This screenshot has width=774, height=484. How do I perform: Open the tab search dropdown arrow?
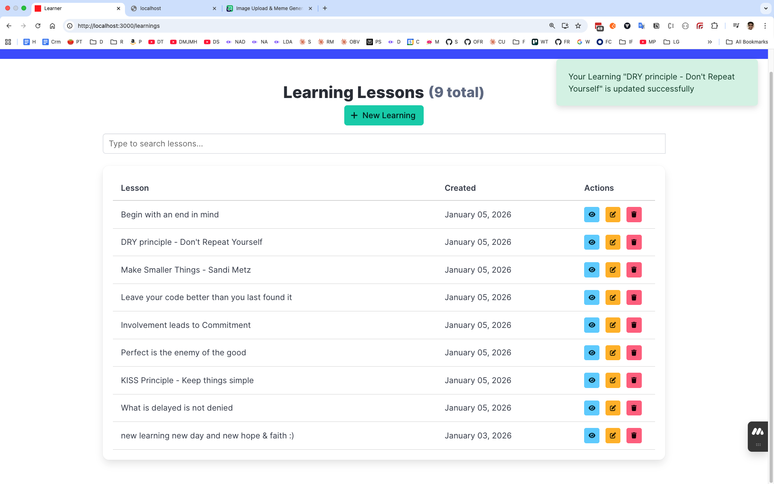(x=766, y=8)
